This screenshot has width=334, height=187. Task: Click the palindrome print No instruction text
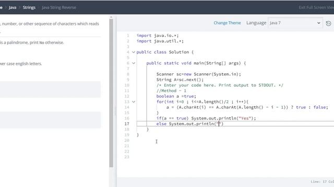click(x=32, y=43)
